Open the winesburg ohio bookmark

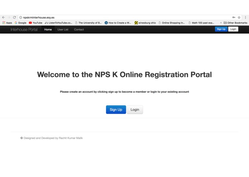tap(145, 23)
